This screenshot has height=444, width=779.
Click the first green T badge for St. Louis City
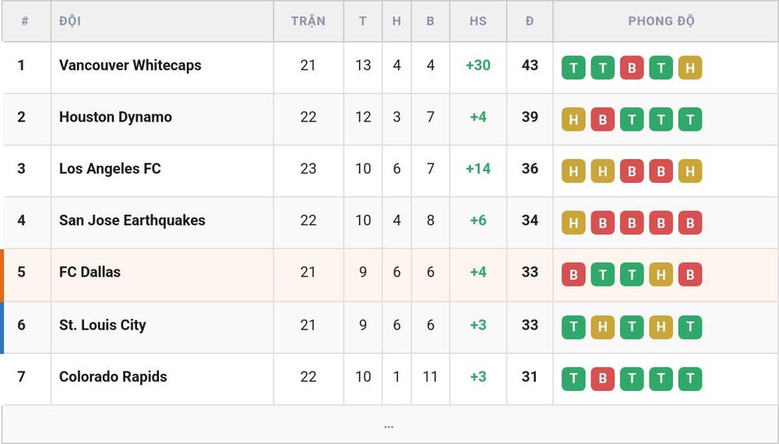[x=573, y=327]
